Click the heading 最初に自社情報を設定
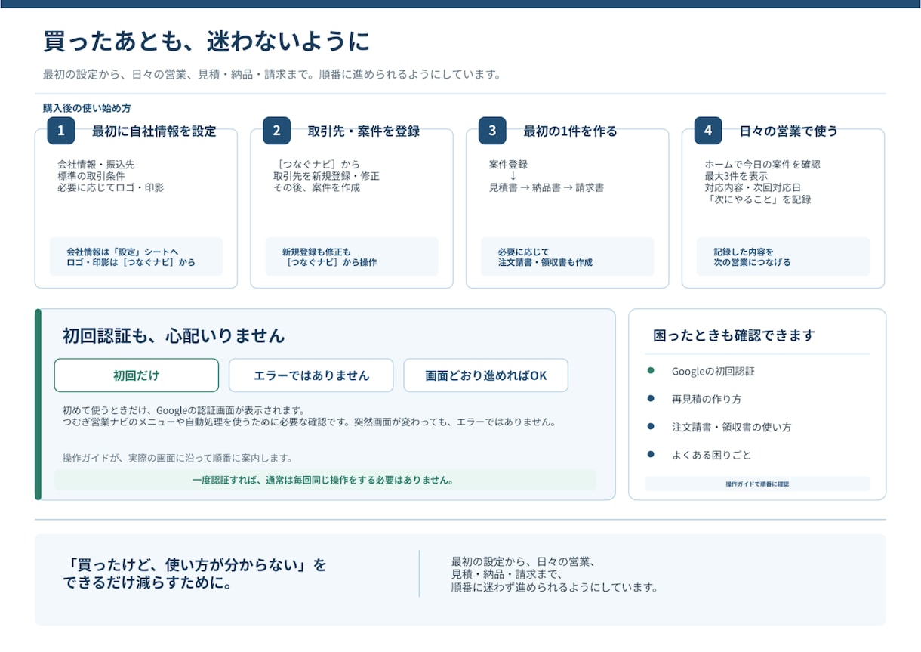The width and height of the screenshot is (921, 652). pyautogui.click(x=154, y=131)
